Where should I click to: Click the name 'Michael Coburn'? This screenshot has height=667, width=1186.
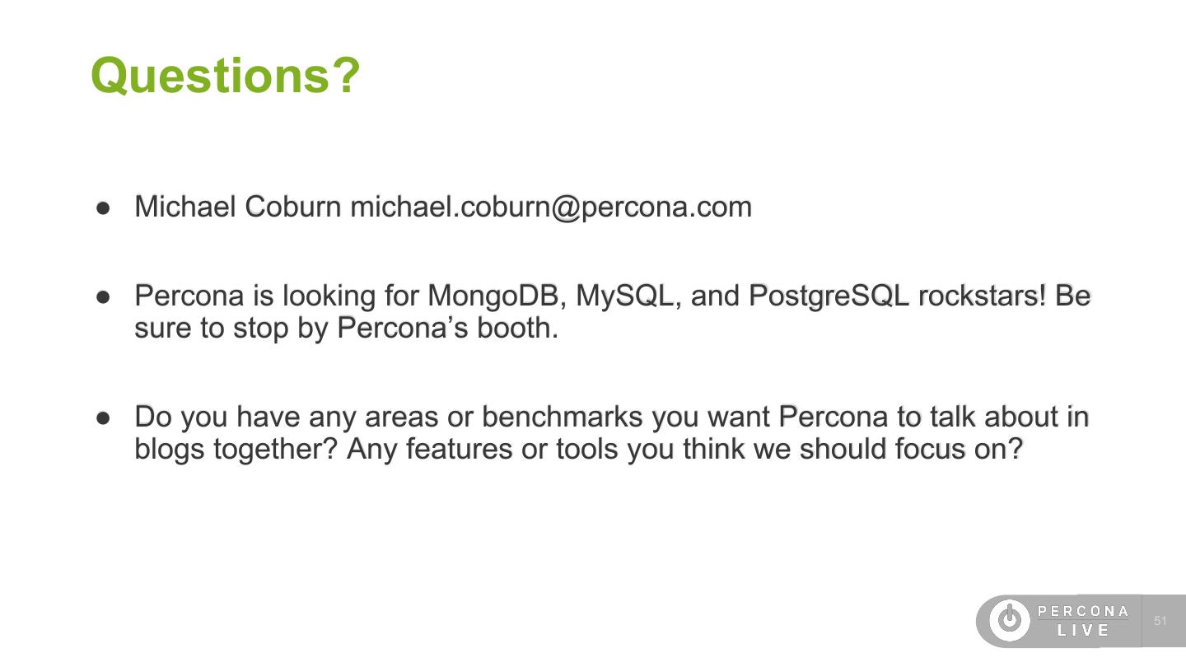point(238,207)
